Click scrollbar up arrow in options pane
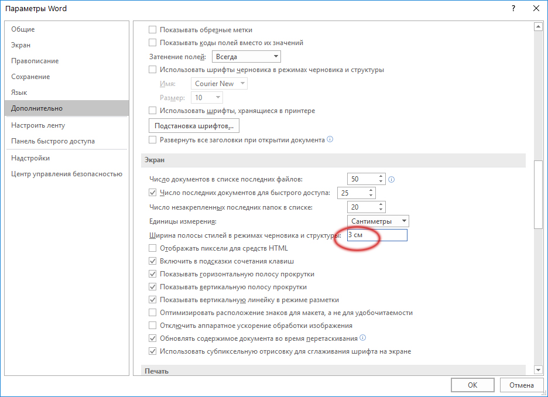 tap(538, 26)
